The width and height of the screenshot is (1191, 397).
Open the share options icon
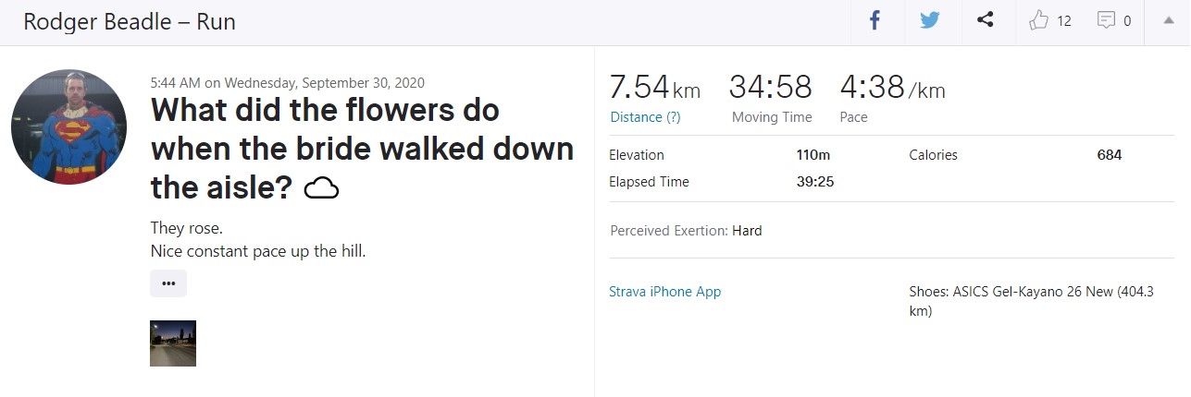(x=986, y=20)
